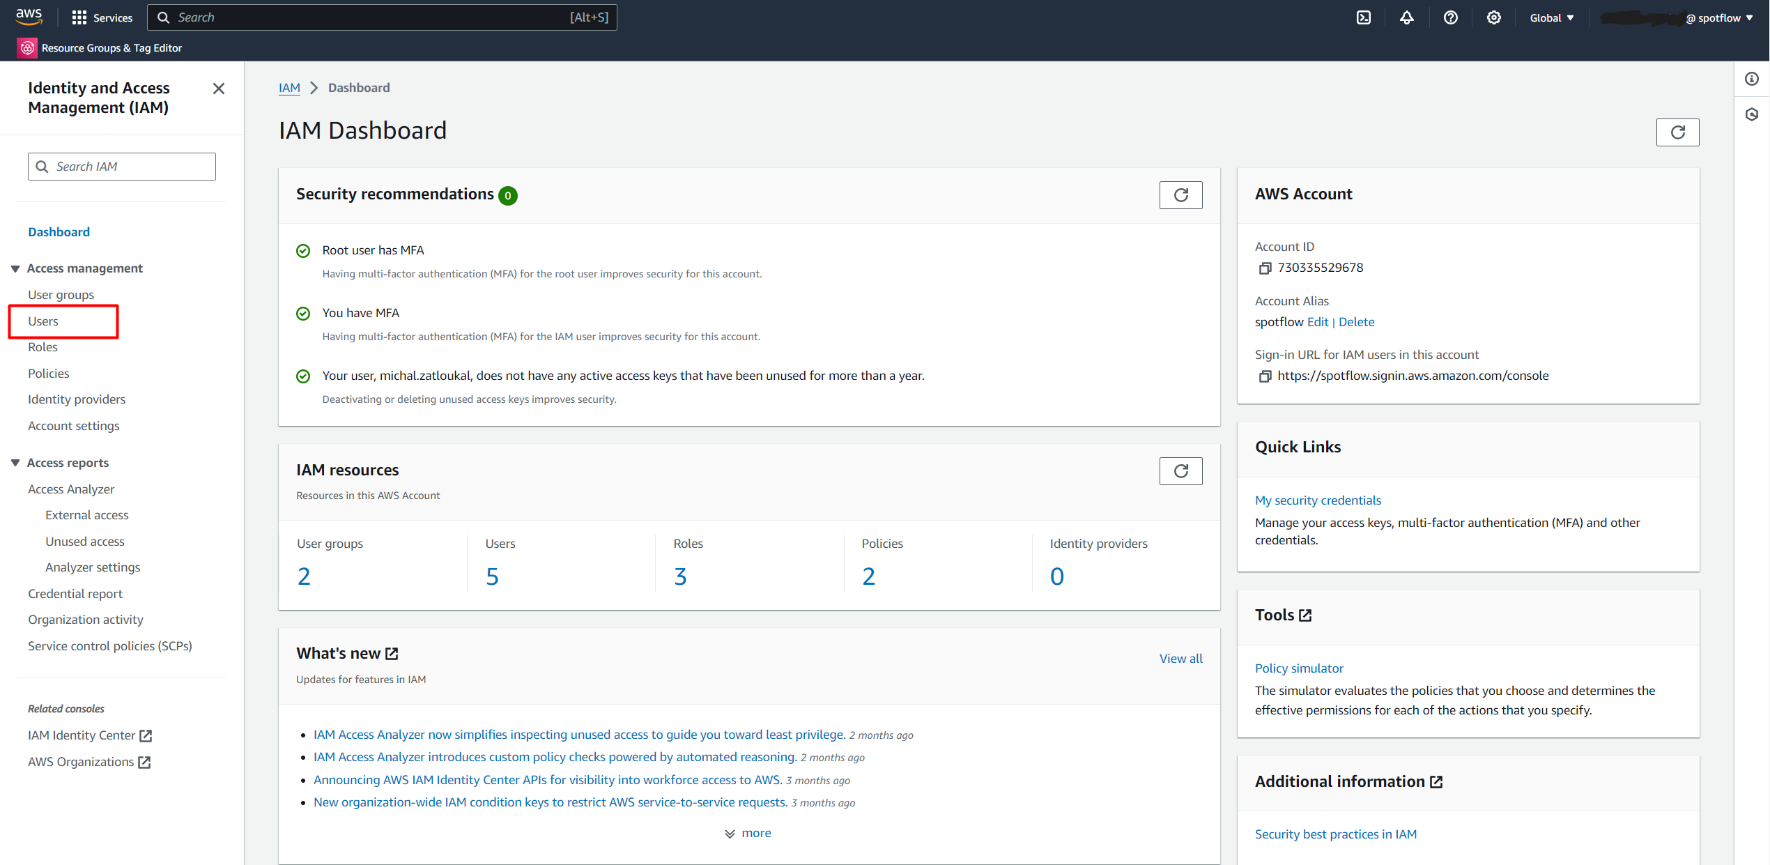
Task: Click external icon next to AWS Organizations
Action: click(x=144, y=763)
